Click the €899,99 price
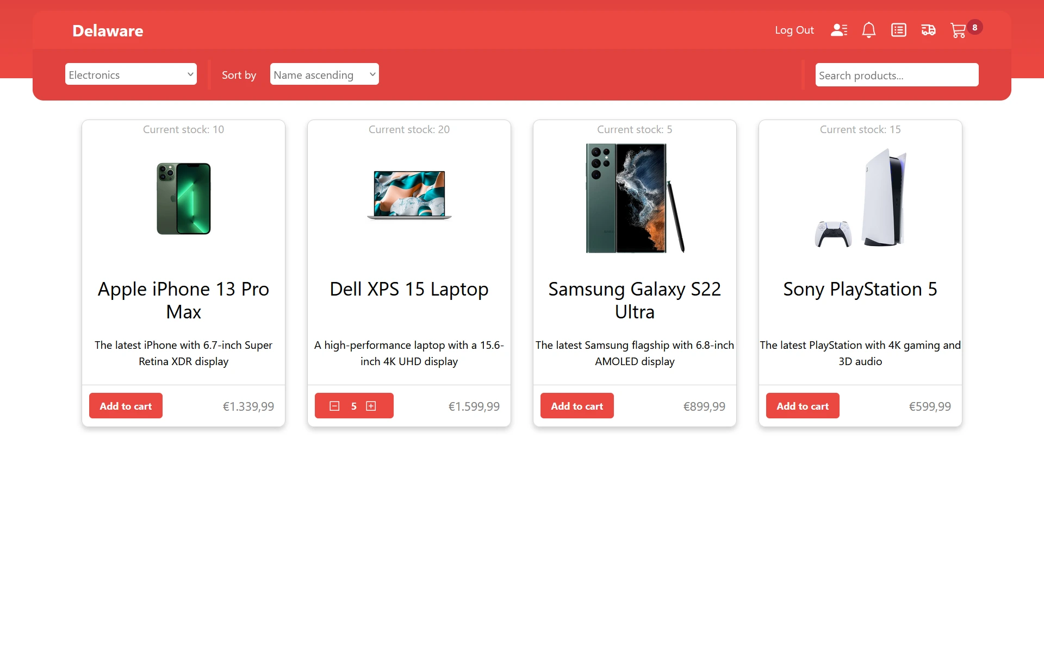Screen dimensions: 1044x652 click(704, 406)
